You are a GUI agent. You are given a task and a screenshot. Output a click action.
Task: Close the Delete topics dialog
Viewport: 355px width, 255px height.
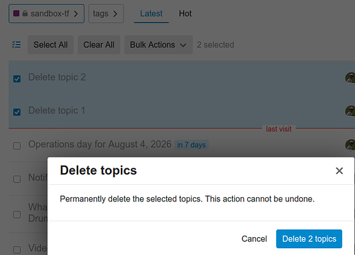pos(339,170)
